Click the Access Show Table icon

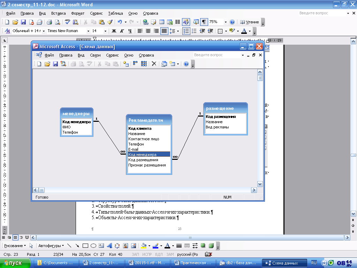click(126, 64)
